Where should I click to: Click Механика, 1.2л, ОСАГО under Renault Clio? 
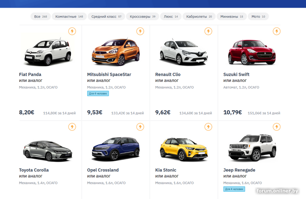[x=174, y=87]
